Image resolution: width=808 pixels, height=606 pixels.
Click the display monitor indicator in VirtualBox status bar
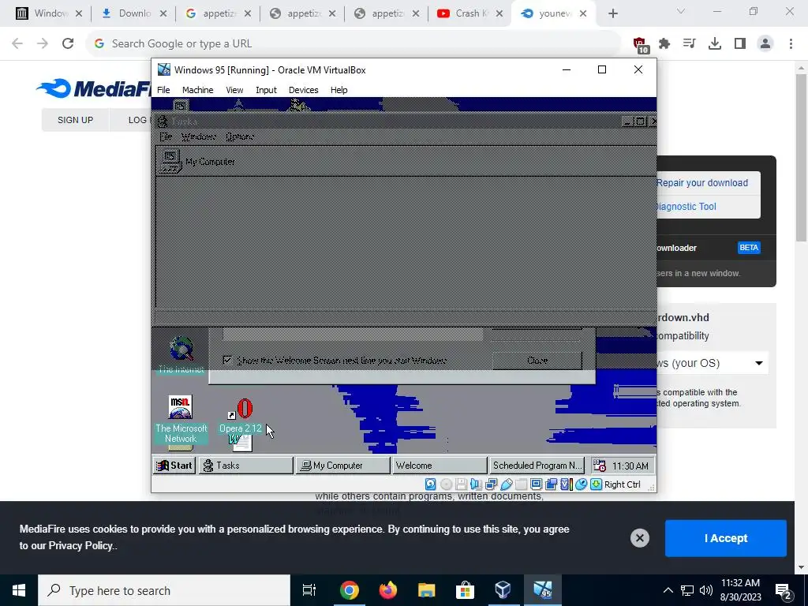[536, 484]
